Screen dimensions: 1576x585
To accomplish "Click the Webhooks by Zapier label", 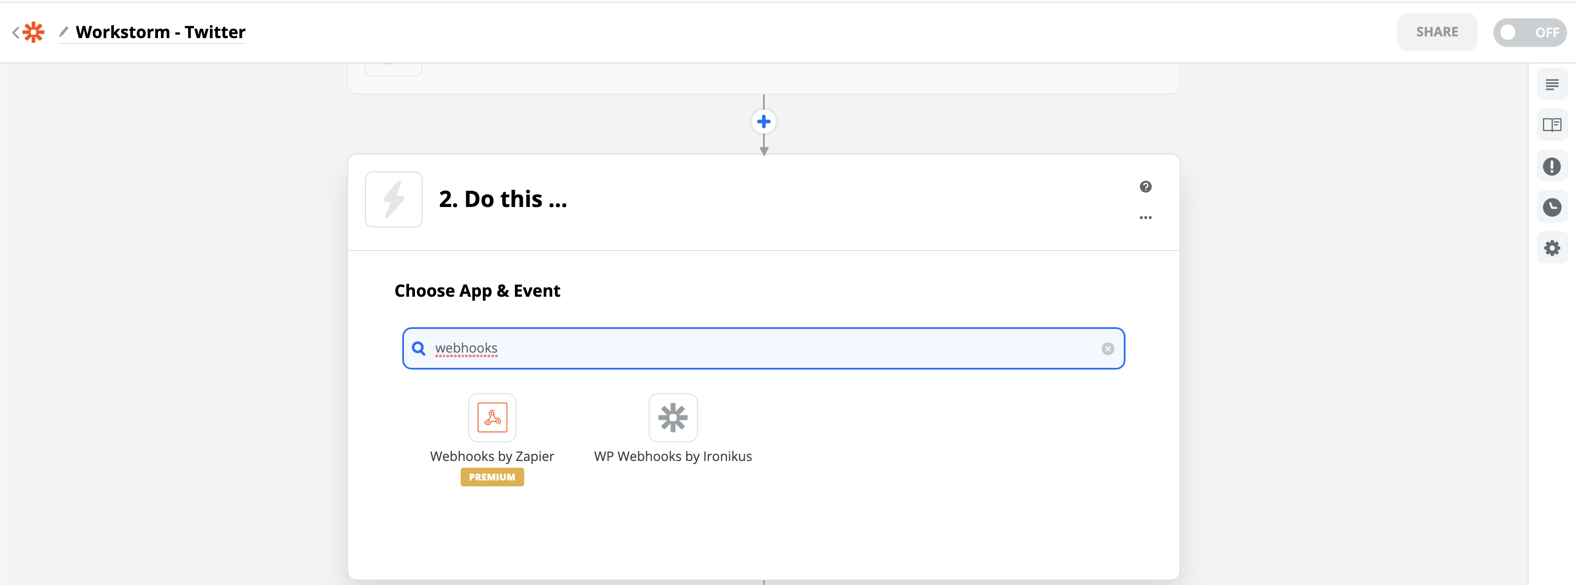I will pyautogui.click(x=492, y=456).
